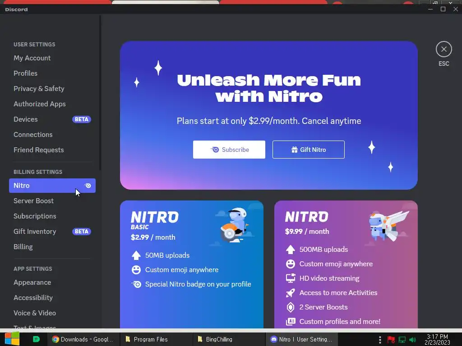
Task: Click the Custom profiles card icon
Action: click(291, 322)
